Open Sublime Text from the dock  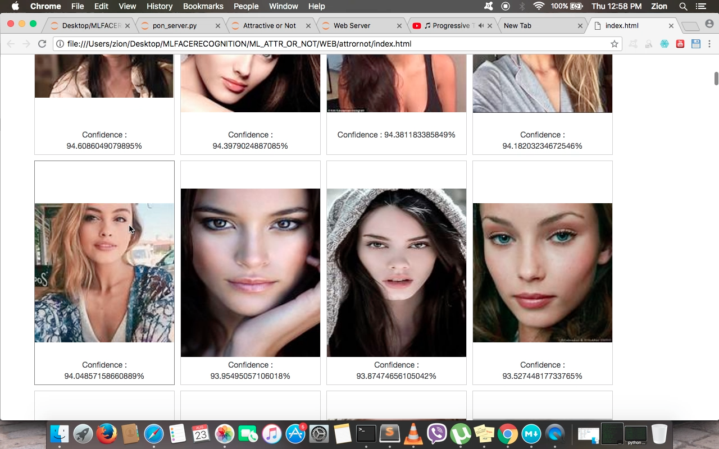tap(389, 434)
